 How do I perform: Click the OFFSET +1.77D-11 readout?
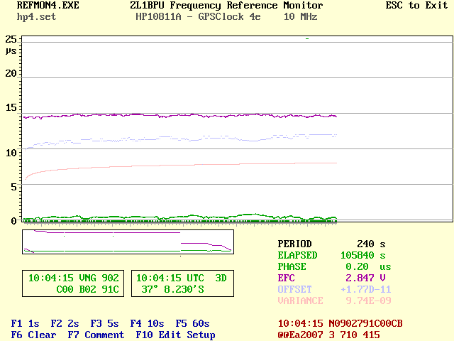tap(334, 289)
